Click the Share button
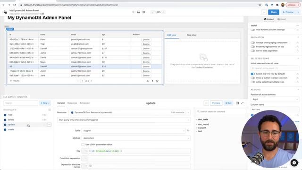 tap(274, 12)
